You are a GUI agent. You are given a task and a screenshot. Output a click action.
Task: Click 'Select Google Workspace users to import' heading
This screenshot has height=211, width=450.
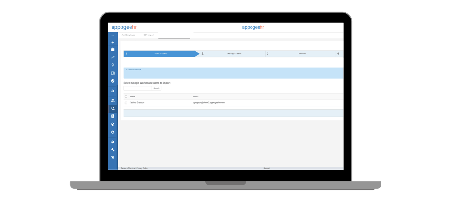pos(147,83)
